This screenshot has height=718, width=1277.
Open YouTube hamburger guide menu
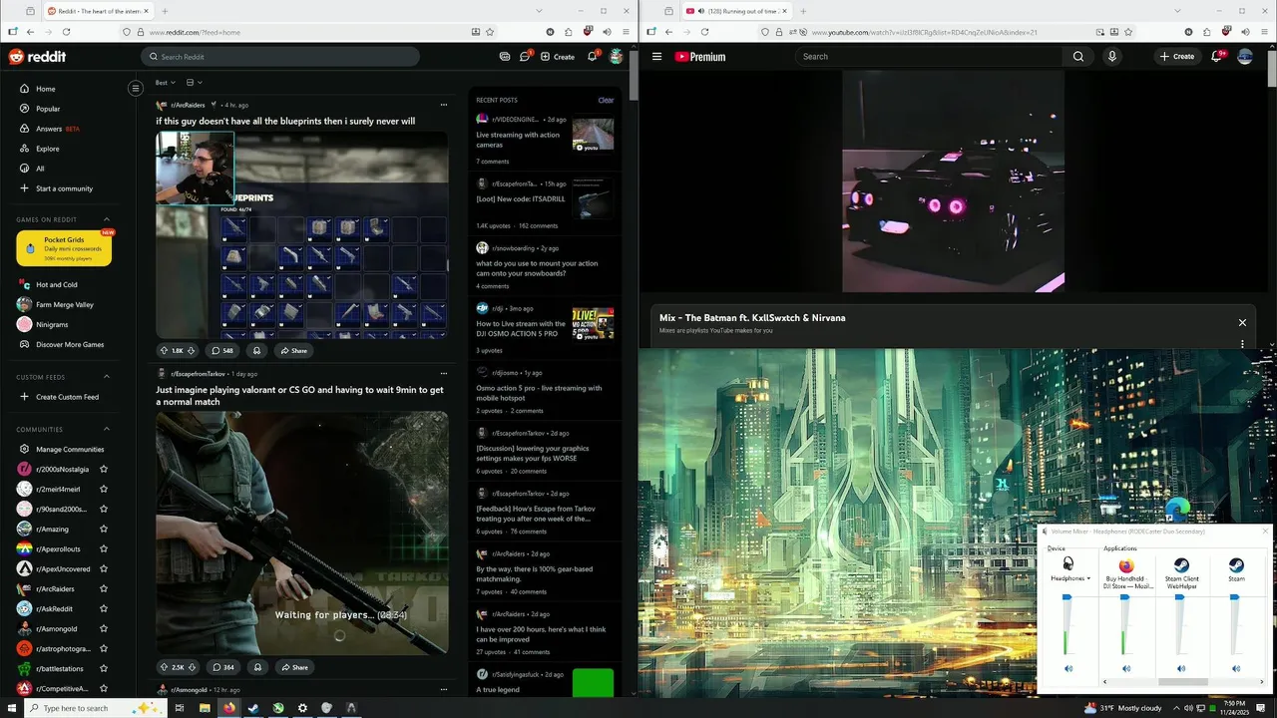[x=656, y=57]
